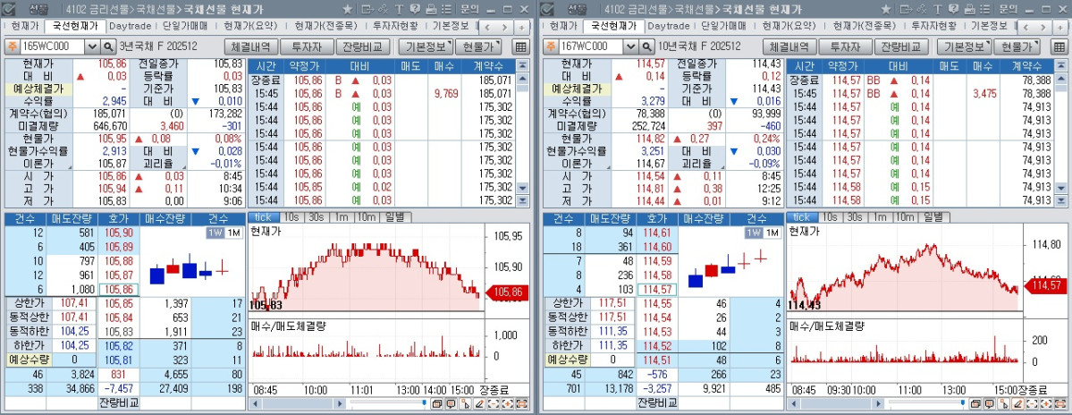Image resolution: width=1072 pixels, height=415 pixels.
Task: Select the pencil draw tool in the right chart
Action: (1018, 404)
